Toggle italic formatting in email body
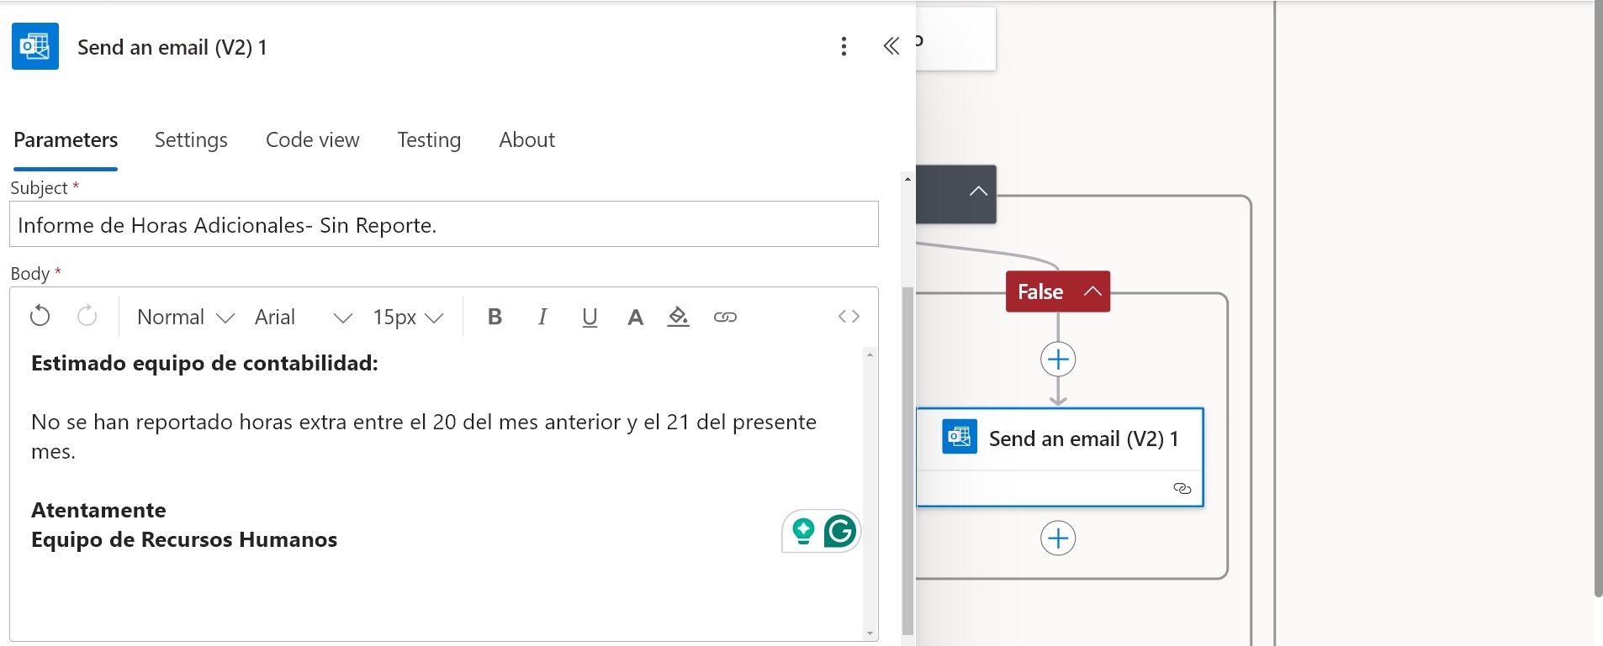1603x646 pixels. 542,317
